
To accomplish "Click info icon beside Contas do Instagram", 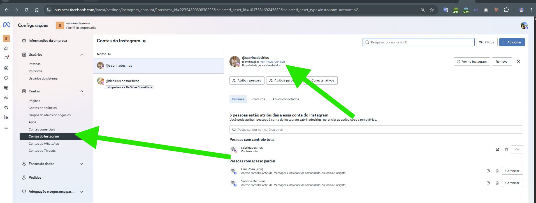I will click(x=144, y=41).
